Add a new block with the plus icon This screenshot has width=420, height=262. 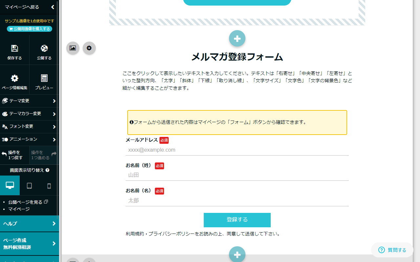coord(237,38)
